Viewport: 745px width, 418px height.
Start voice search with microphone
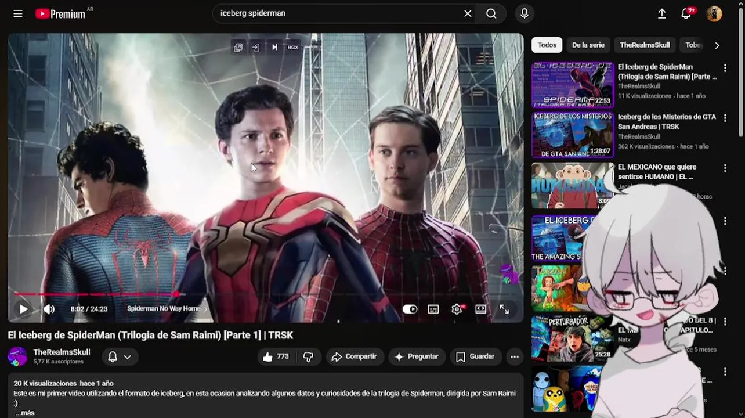(x=525, y=13)
